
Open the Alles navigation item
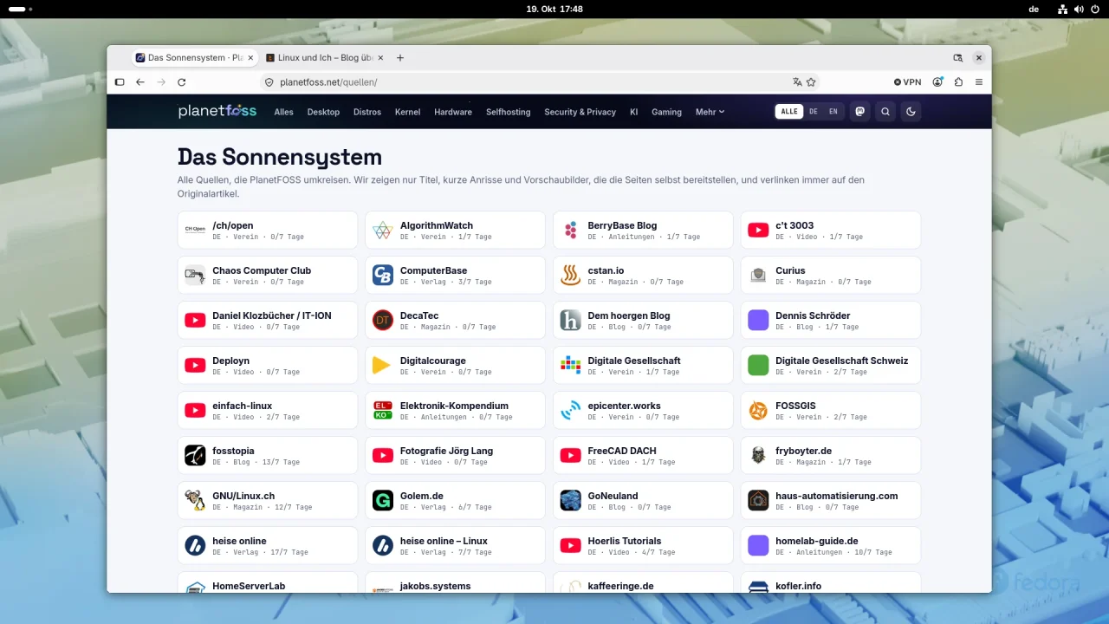[x=283, y=112]
